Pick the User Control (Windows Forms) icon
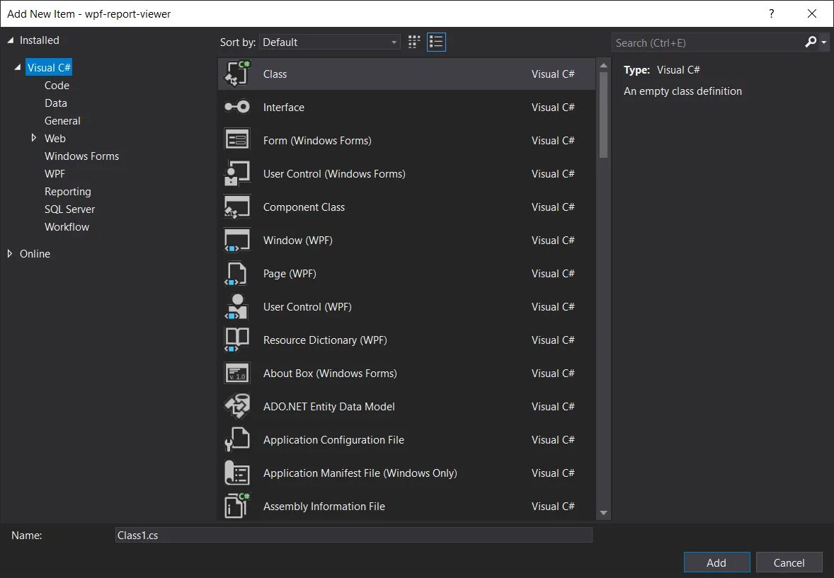 237,173
